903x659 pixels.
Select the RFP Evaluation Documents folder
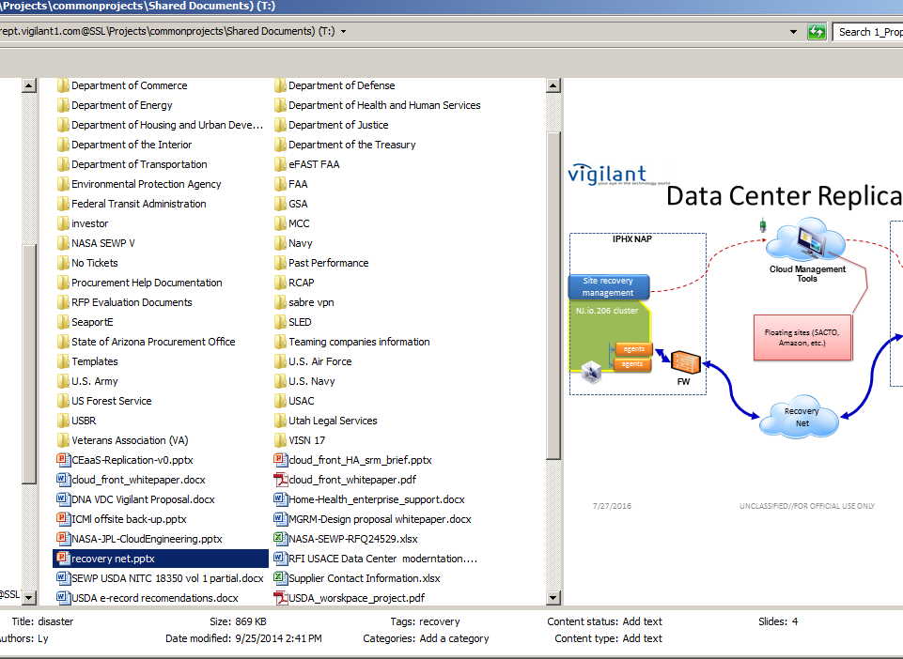[x=132, y=302]
